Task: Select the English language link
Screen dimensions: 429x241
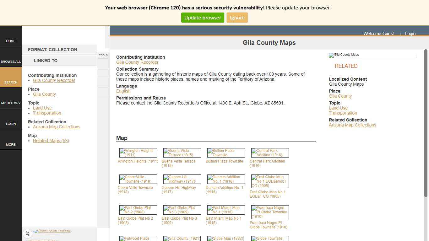Action: pyautogui.click(x=123, y=91)
